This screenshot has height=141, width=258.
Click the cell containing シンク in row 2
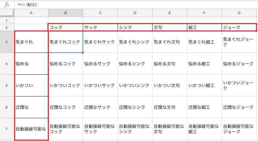point(135,27)
